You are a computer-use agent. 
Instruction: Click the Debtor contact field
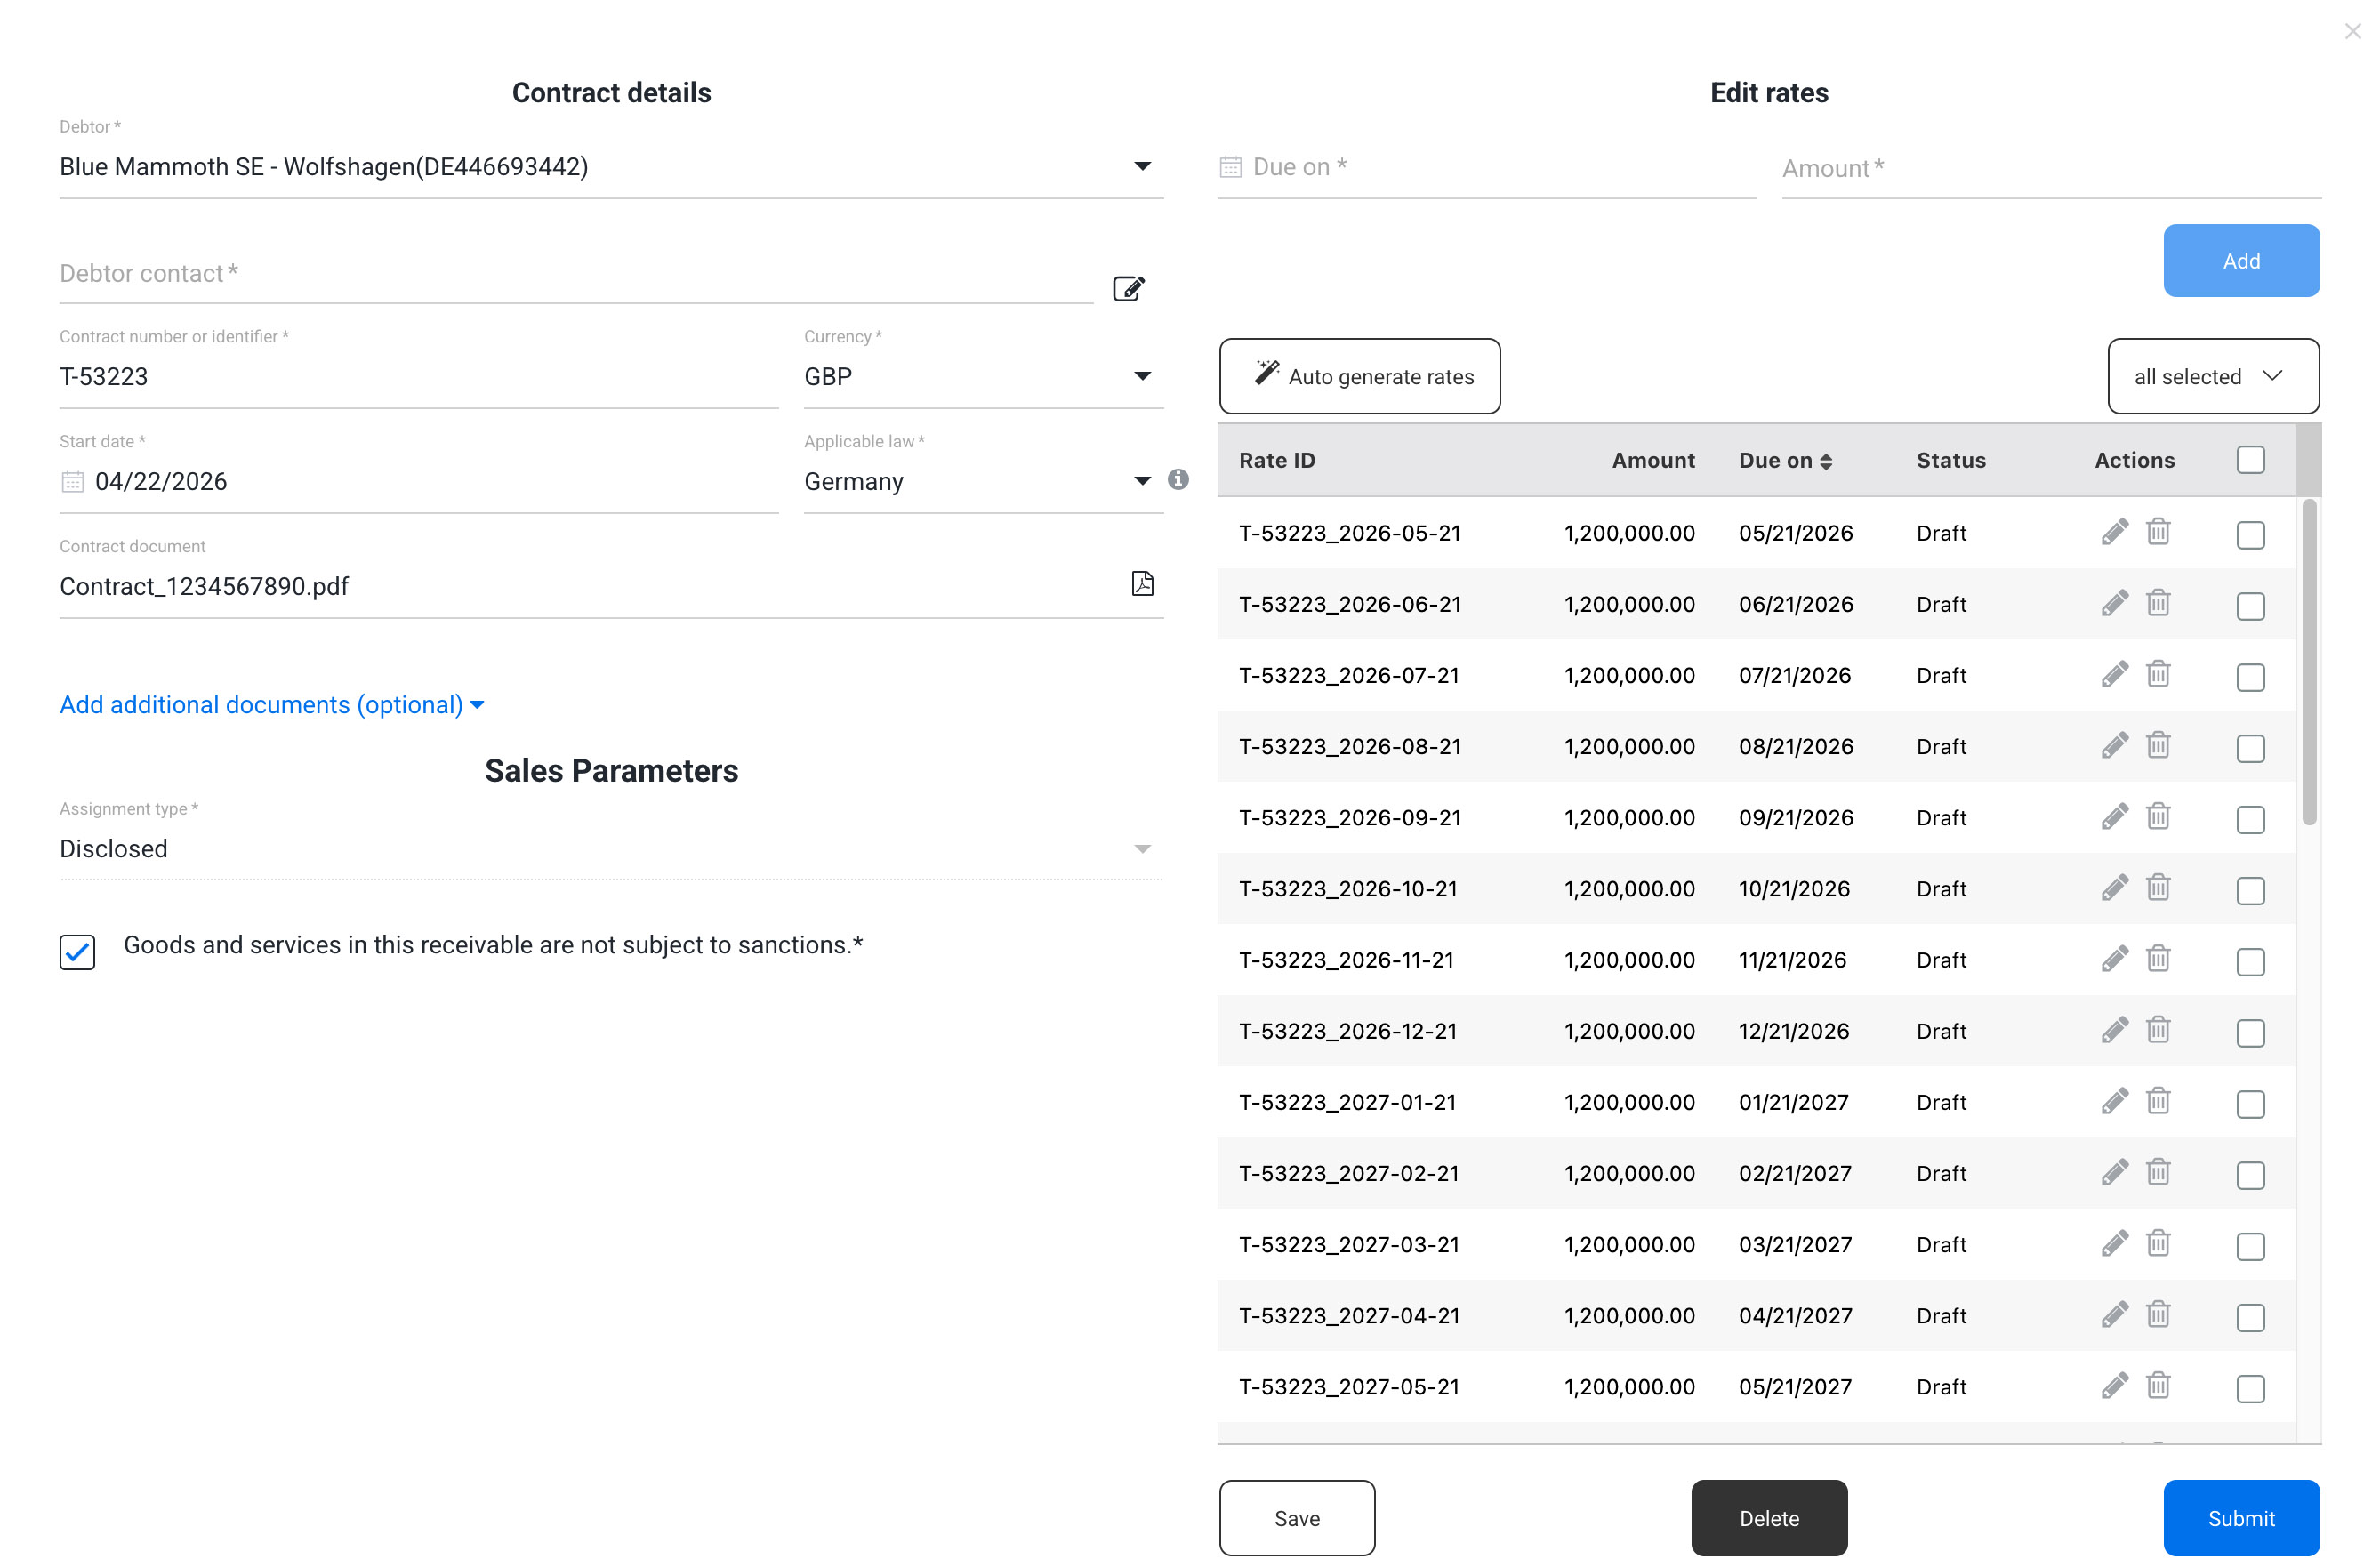pos(576,274)
